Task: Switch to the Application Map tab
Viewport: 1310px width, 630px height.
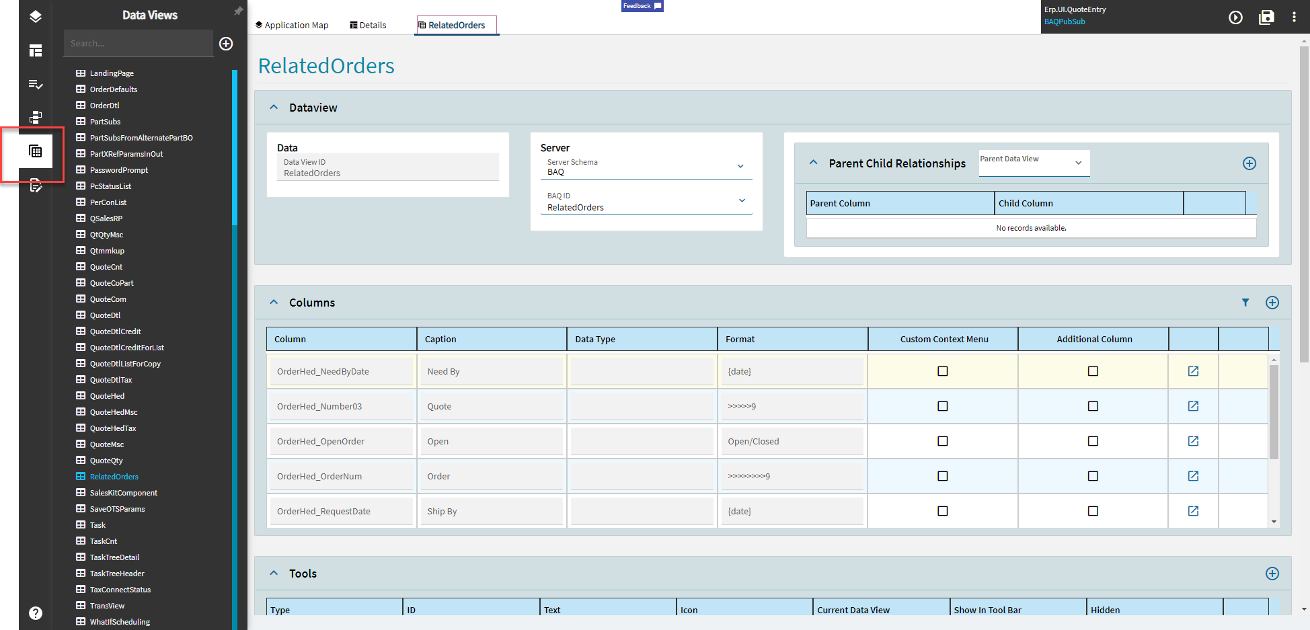Action: click(x=292, y=26)
